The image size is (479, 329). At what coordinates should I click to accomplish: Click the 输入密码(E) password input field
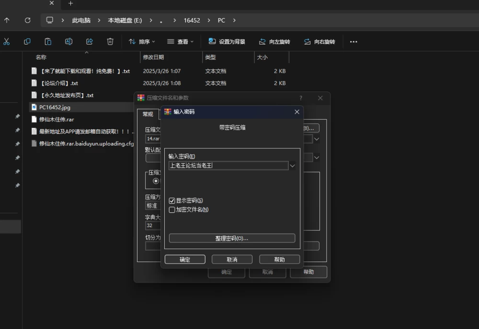[x=228, y=165]
